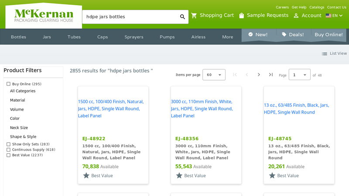Image resolution: width=349 pixels, height=196 pixels.
Task: Click the search magnifier icon
Action: (182, 17)
